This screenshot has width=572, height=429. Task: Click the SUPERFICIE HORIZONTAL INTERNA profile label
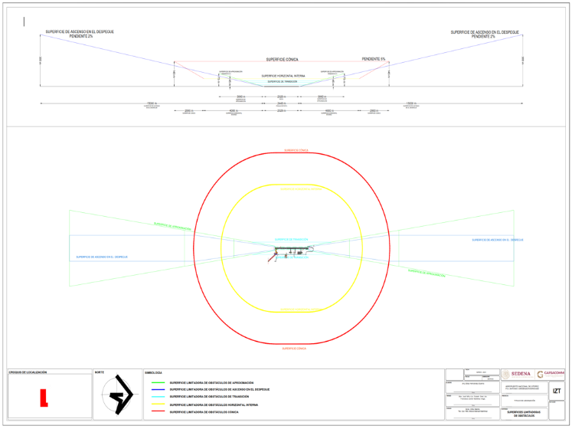click(283, 76)
